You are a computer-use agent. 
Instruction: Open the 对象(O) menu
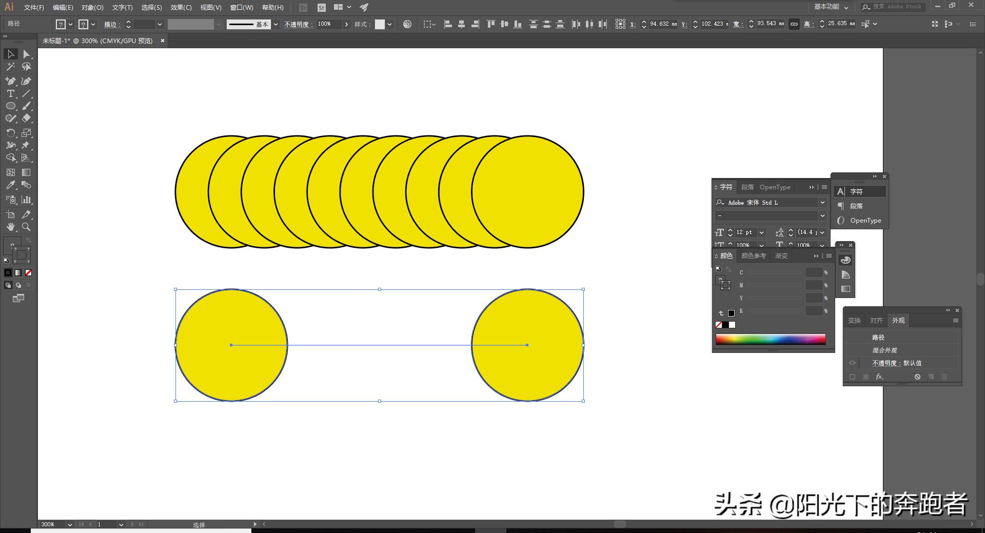pos(92,7)
